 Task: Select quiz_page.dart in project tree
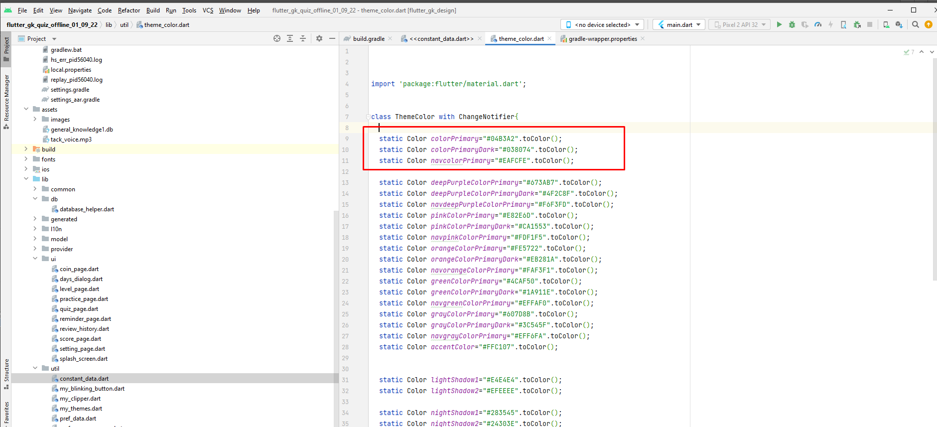(x=79, y=308)
